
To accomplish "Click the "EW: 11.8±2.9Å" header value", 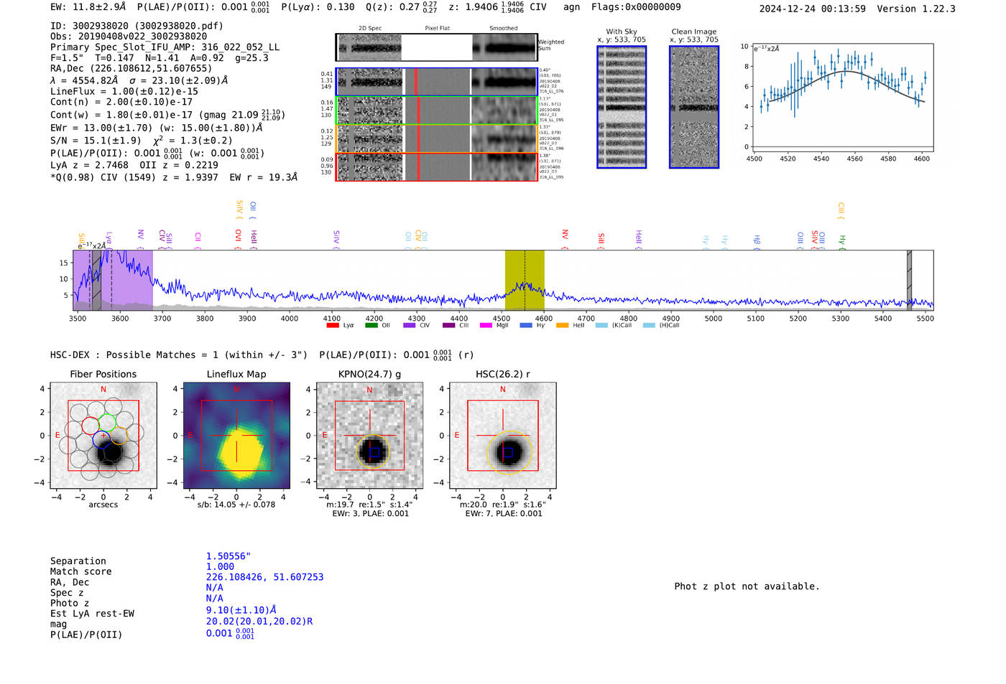I will pyautogui.click(x=88, y=6).
